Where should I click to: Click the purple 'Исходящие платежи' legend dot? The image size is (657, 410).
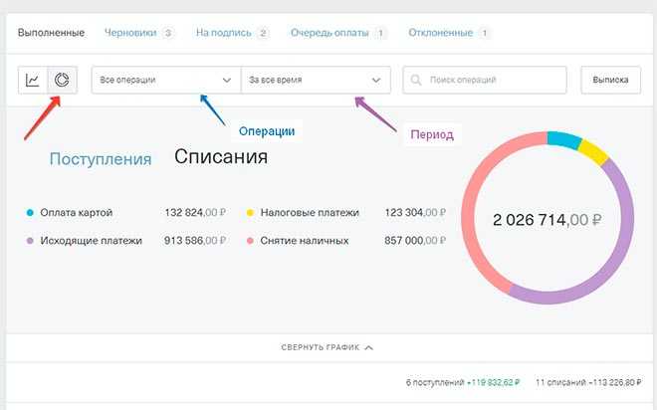[x=30, y=241]
